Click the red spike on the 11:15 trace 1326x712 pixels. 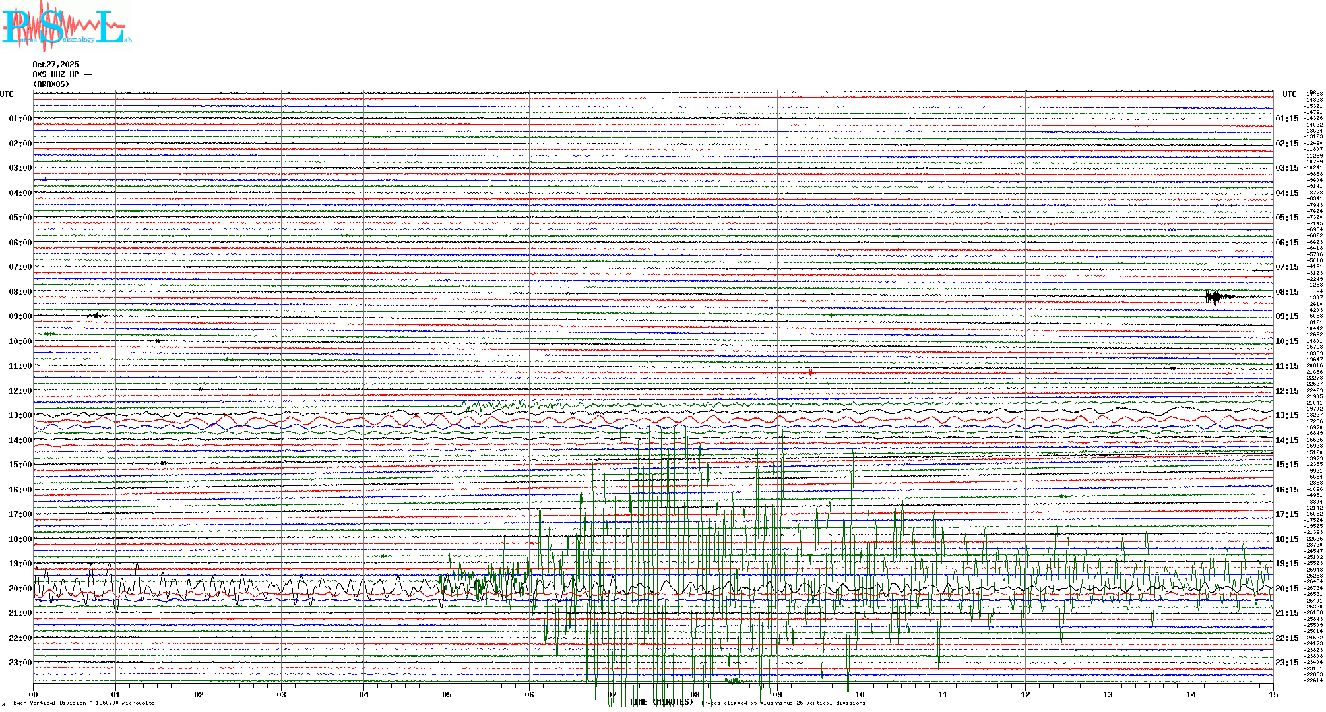click(x=811, y=373)
